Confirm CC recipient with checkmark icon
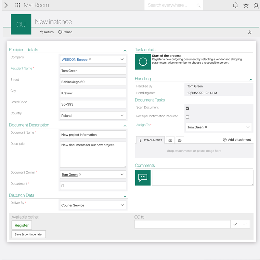 (x=235, y=224)
